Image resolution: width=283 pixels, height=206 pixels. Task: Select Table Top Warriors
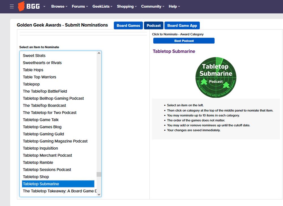(58, 77)
